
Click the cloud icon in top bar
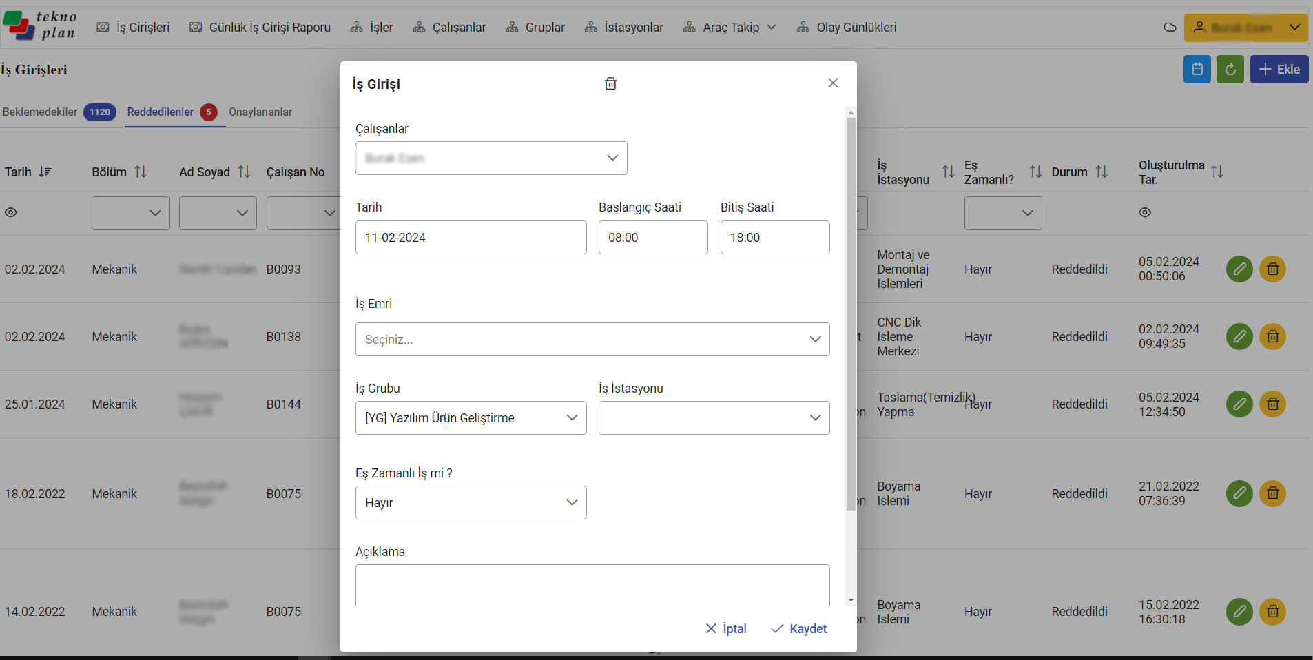point(1170,28)
